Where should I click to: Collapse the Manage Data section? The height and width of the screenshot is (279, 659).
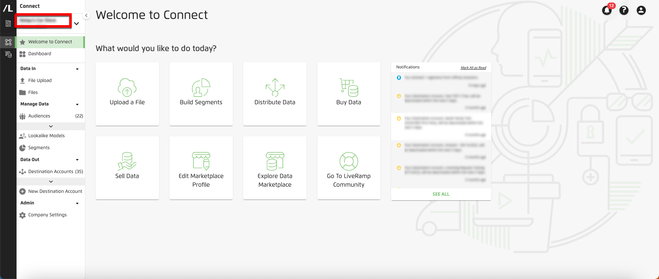pos(77,105)
